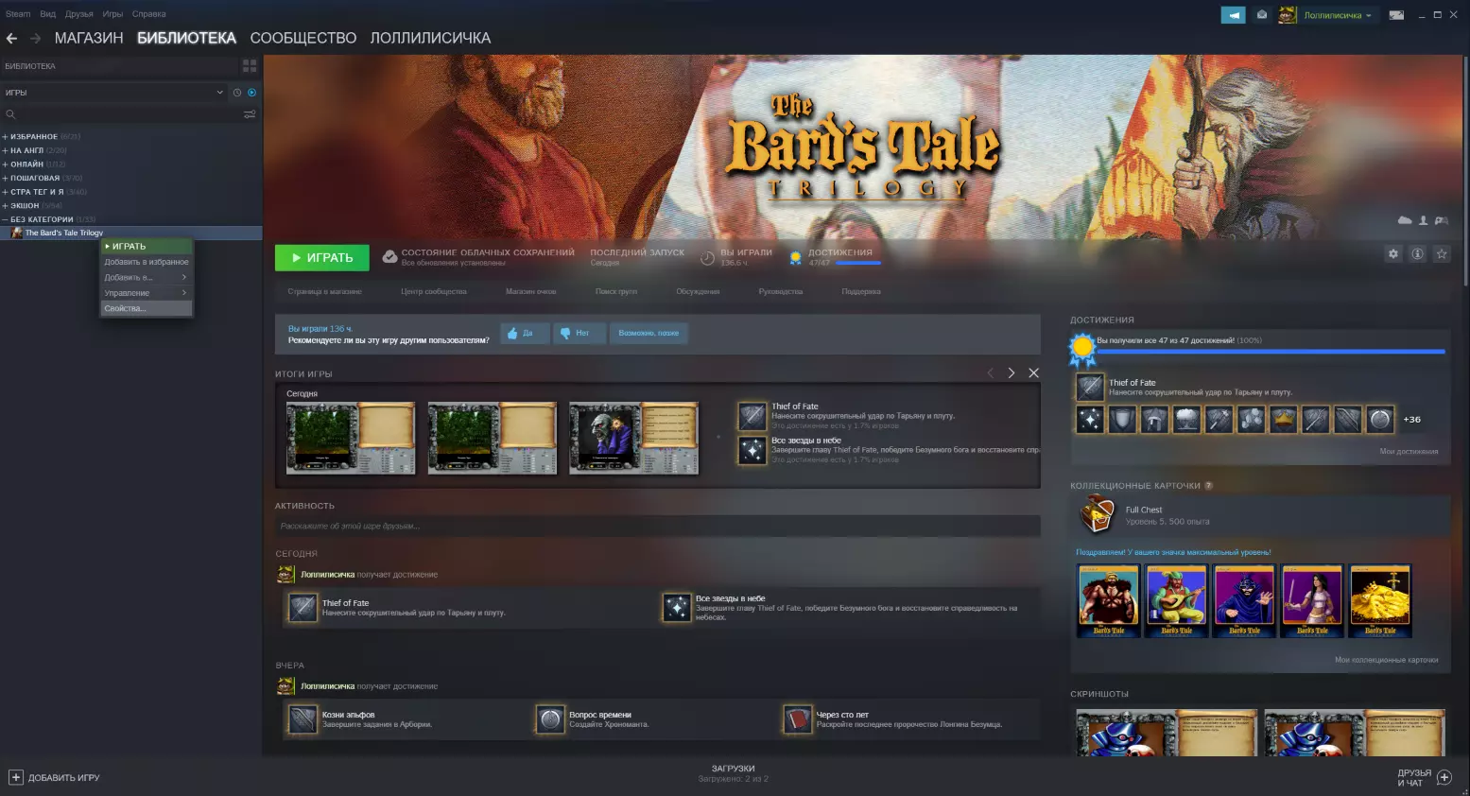Go back with the left arrow
Viewport: 1470px width, 796px height.
(x=12, y=39)
